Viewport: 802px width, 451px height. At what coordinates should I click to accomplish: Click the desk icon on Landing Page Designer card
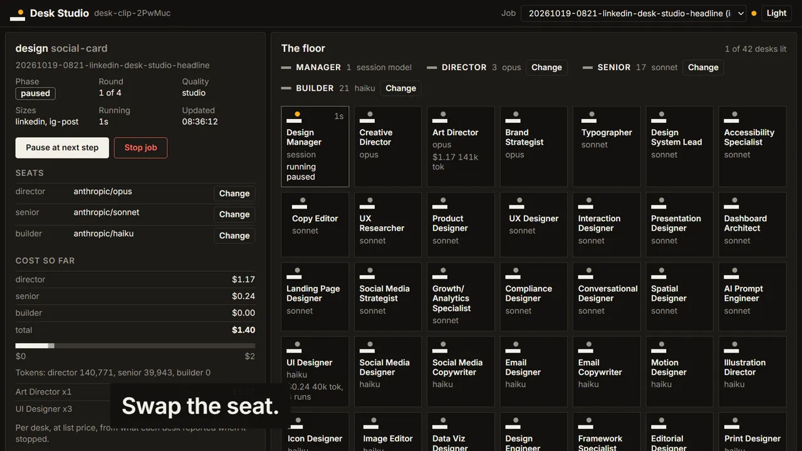[294, 274]
